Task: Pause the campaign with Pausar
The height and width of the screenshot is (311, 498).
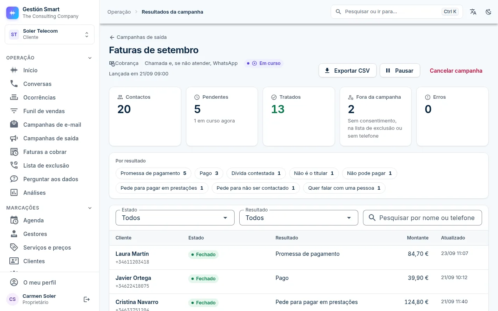Action: click(x=400, y=71)
